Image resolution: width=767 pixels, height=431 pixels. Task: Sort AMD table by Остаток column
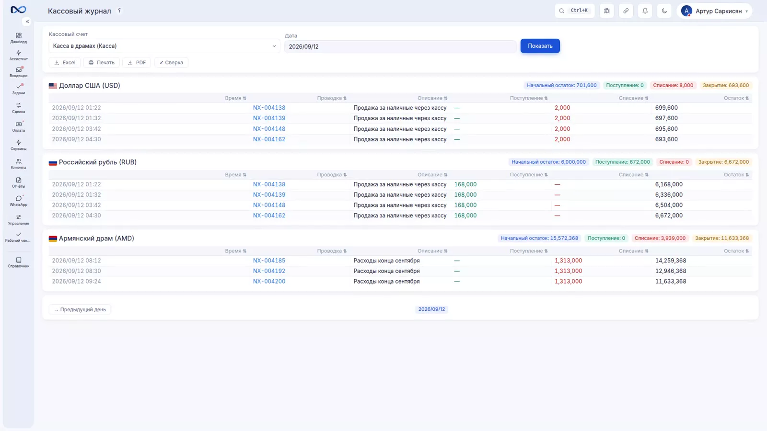click(x=736, y=251)
